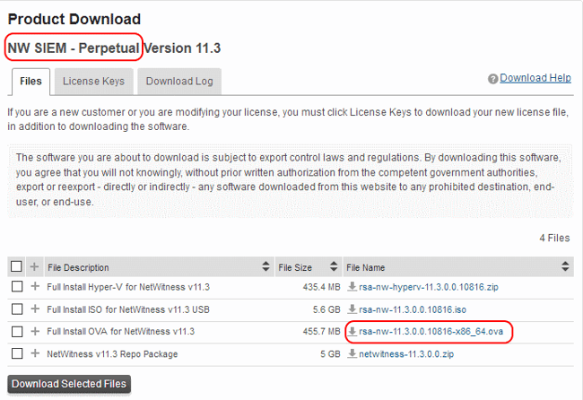Image resolution: width=583 pixels, height=400 pixels.
Task: Expand details for Full Install ISO row
Action: coord(35,309)
